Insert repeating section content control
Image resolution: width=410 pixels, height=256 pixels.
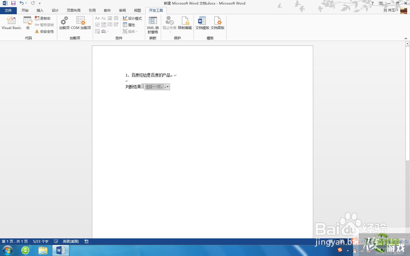click(97, 31)
